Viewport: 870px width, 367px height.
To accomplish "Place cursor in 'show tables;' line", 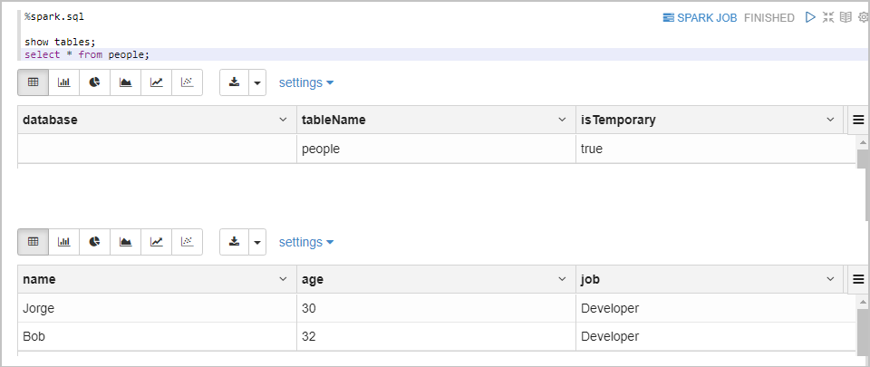I will 61,42.
